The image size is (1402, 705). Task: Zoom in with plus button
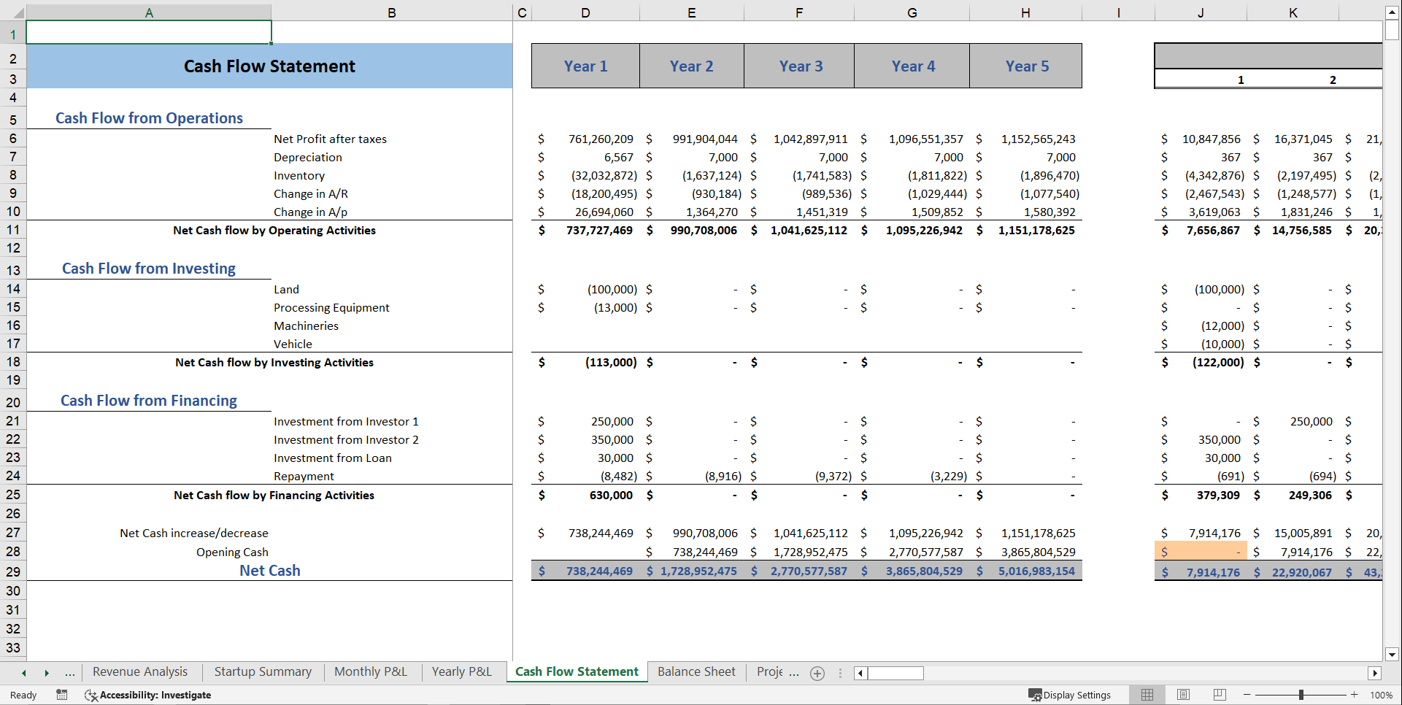coord(1355,695)
